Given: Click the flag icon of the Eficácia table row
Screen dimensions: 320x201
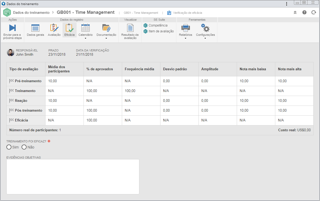Looking at the screenshot, I should coord(11,120).
